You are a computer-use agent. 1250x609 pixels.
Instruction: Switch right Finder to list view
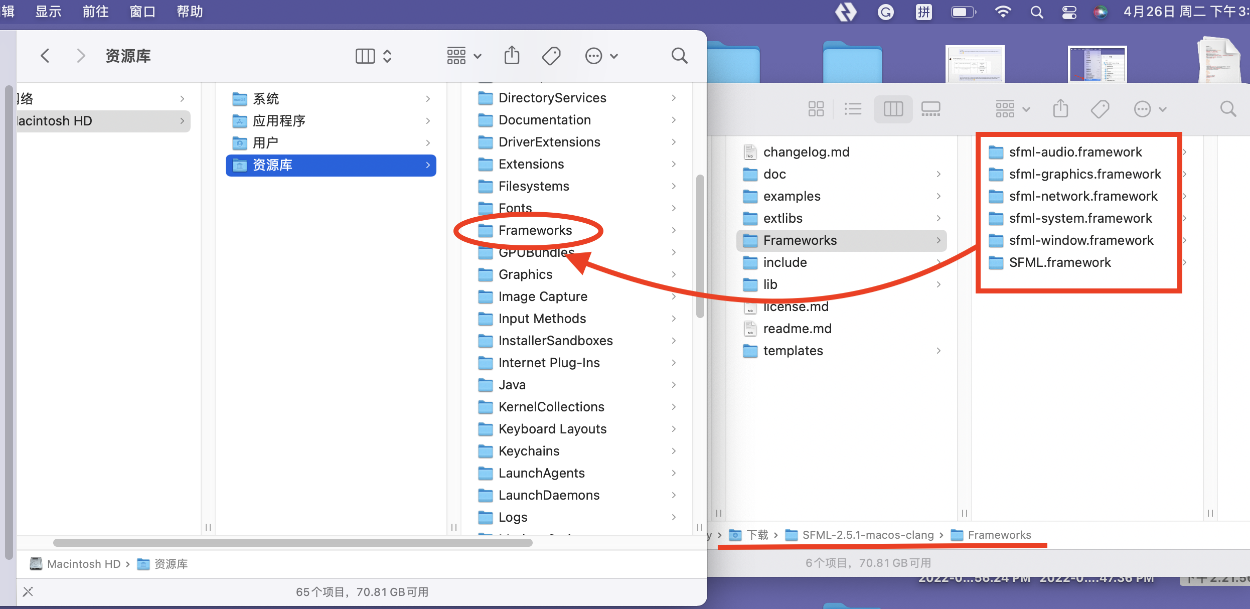[x=853, y=109]
